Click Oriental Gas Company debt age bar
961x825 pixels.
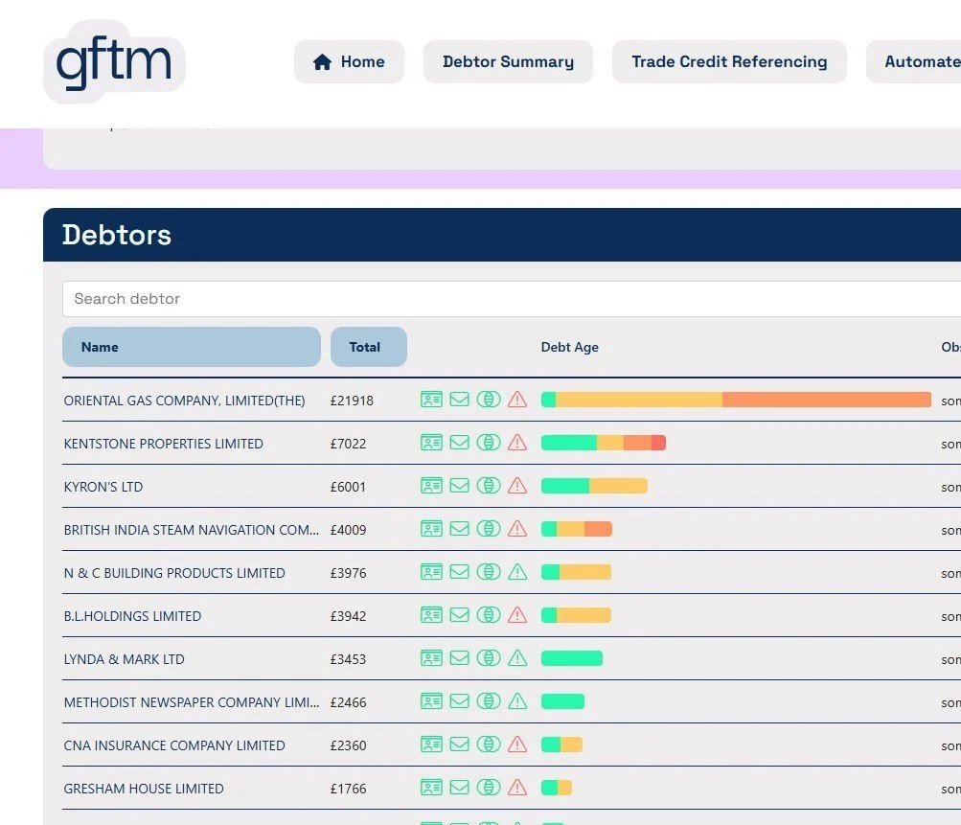[736, 400]
